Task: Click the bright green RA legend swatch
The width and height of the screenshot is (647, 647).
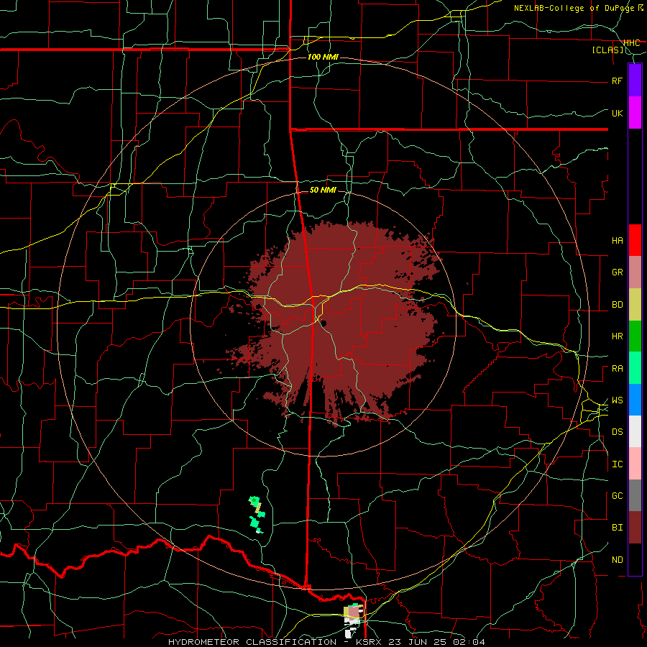Action: pos(635,368)
